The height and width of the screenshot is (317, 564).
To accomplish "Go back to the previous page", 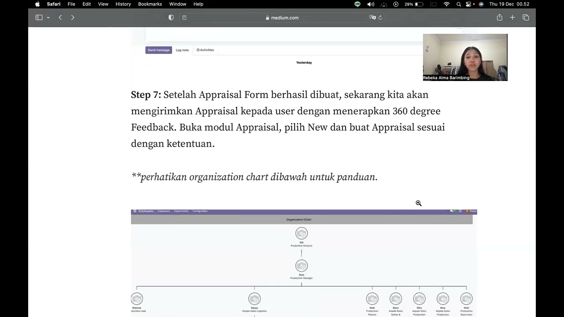I will 60,18.
